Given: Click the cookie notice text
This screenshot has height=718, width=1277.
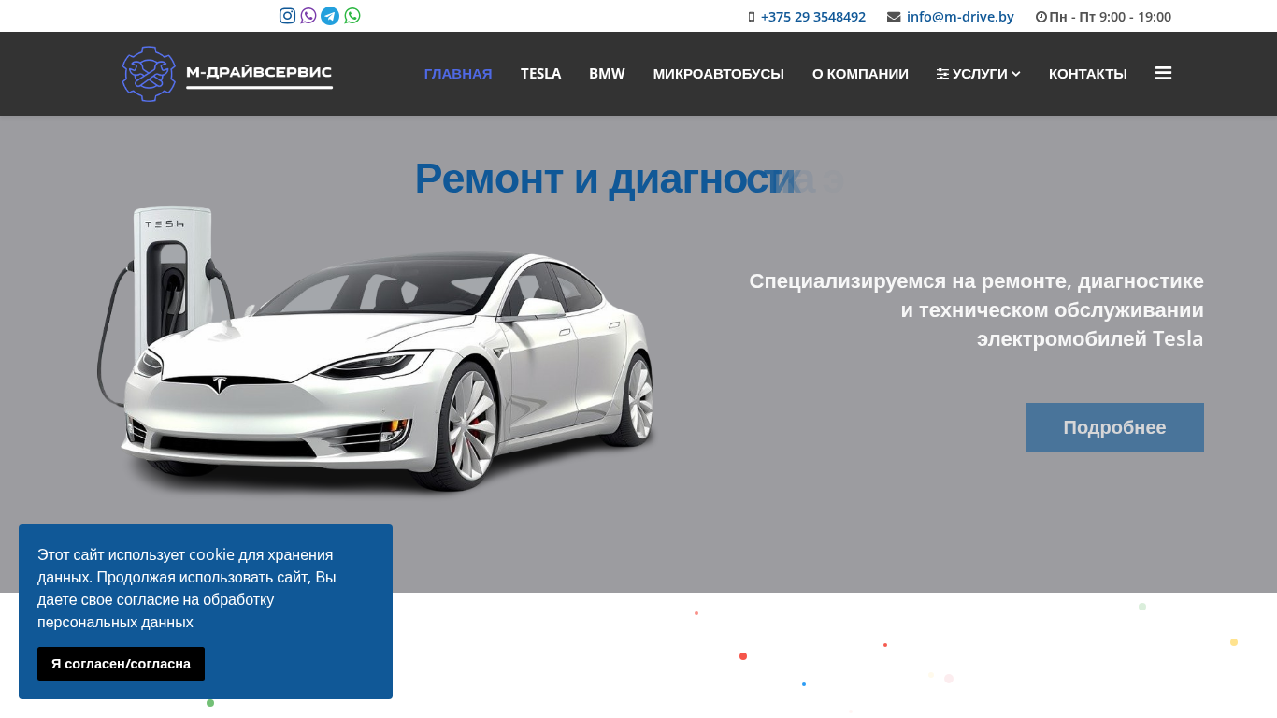Looking at the screenshot, I should click(187, 588).
